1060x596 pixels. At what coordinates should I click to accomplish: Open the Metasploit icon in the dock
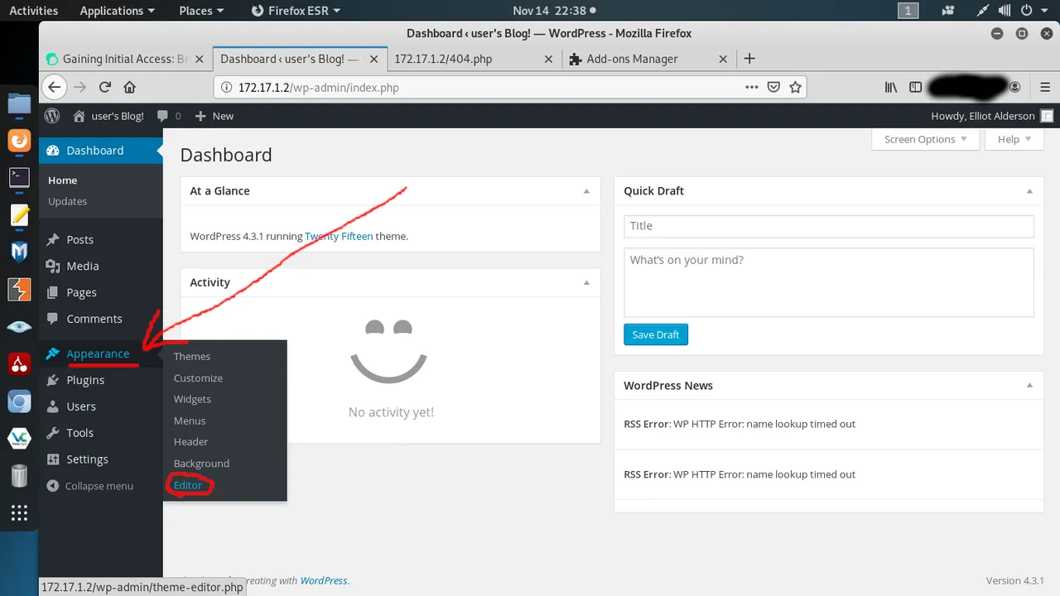click(x=19, y=252)
